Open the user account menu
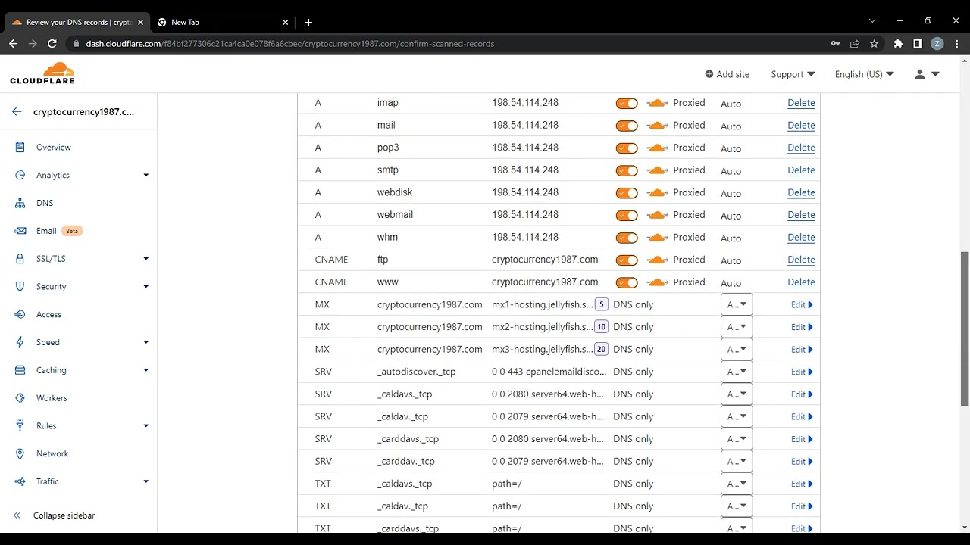This screenshot has height=545, width=970. pyautogui.click(x=927, y=74)
